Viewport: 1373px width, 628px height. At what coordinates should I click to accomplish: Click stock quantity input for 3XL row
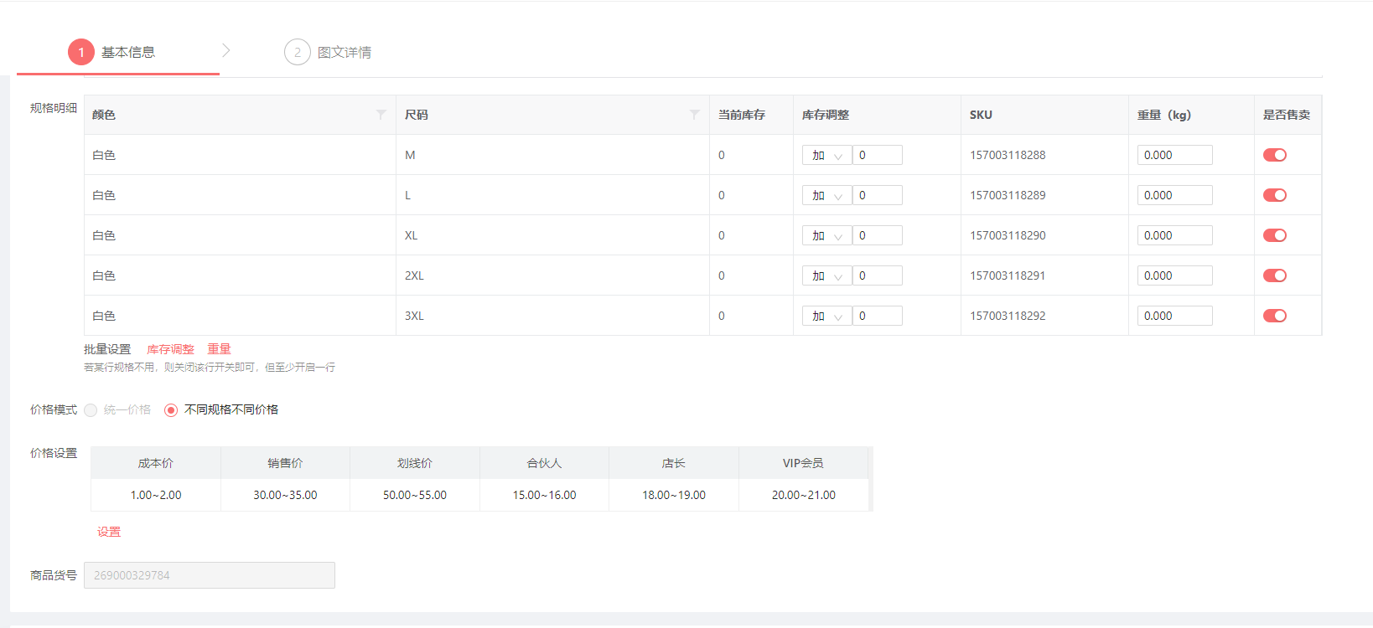pyautogui.click(x=877, y=316)
